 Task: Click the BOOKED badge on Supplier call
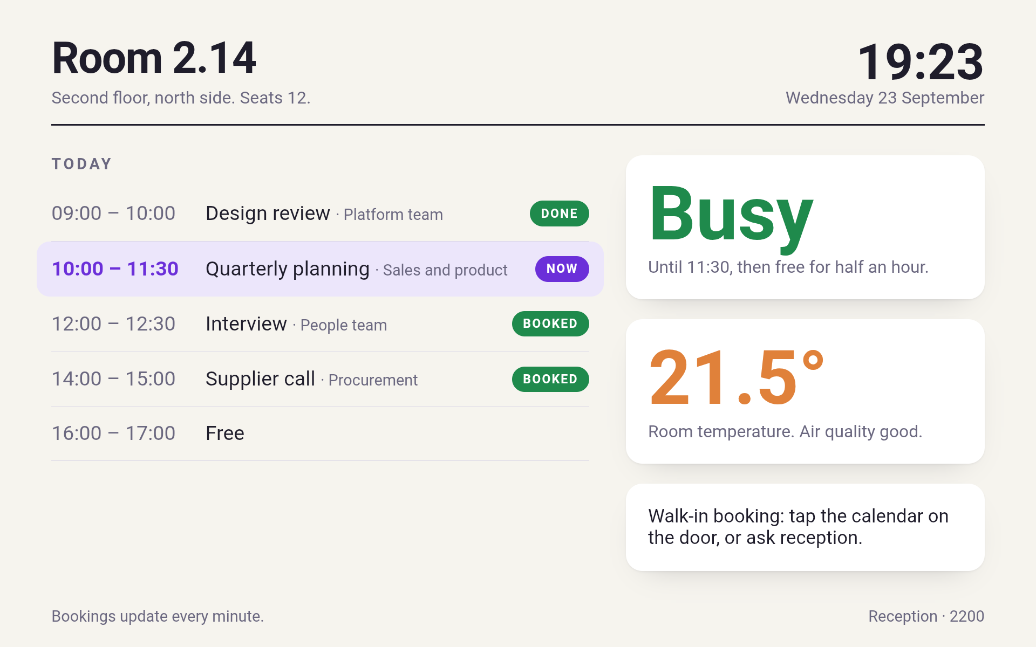550,379
